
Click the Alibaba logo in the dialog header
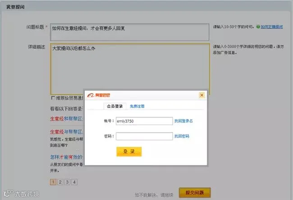[x=99, y=95]
